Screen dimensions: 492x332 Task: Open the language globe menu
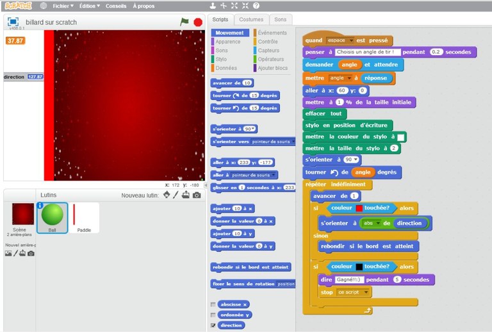pos(43,6)
